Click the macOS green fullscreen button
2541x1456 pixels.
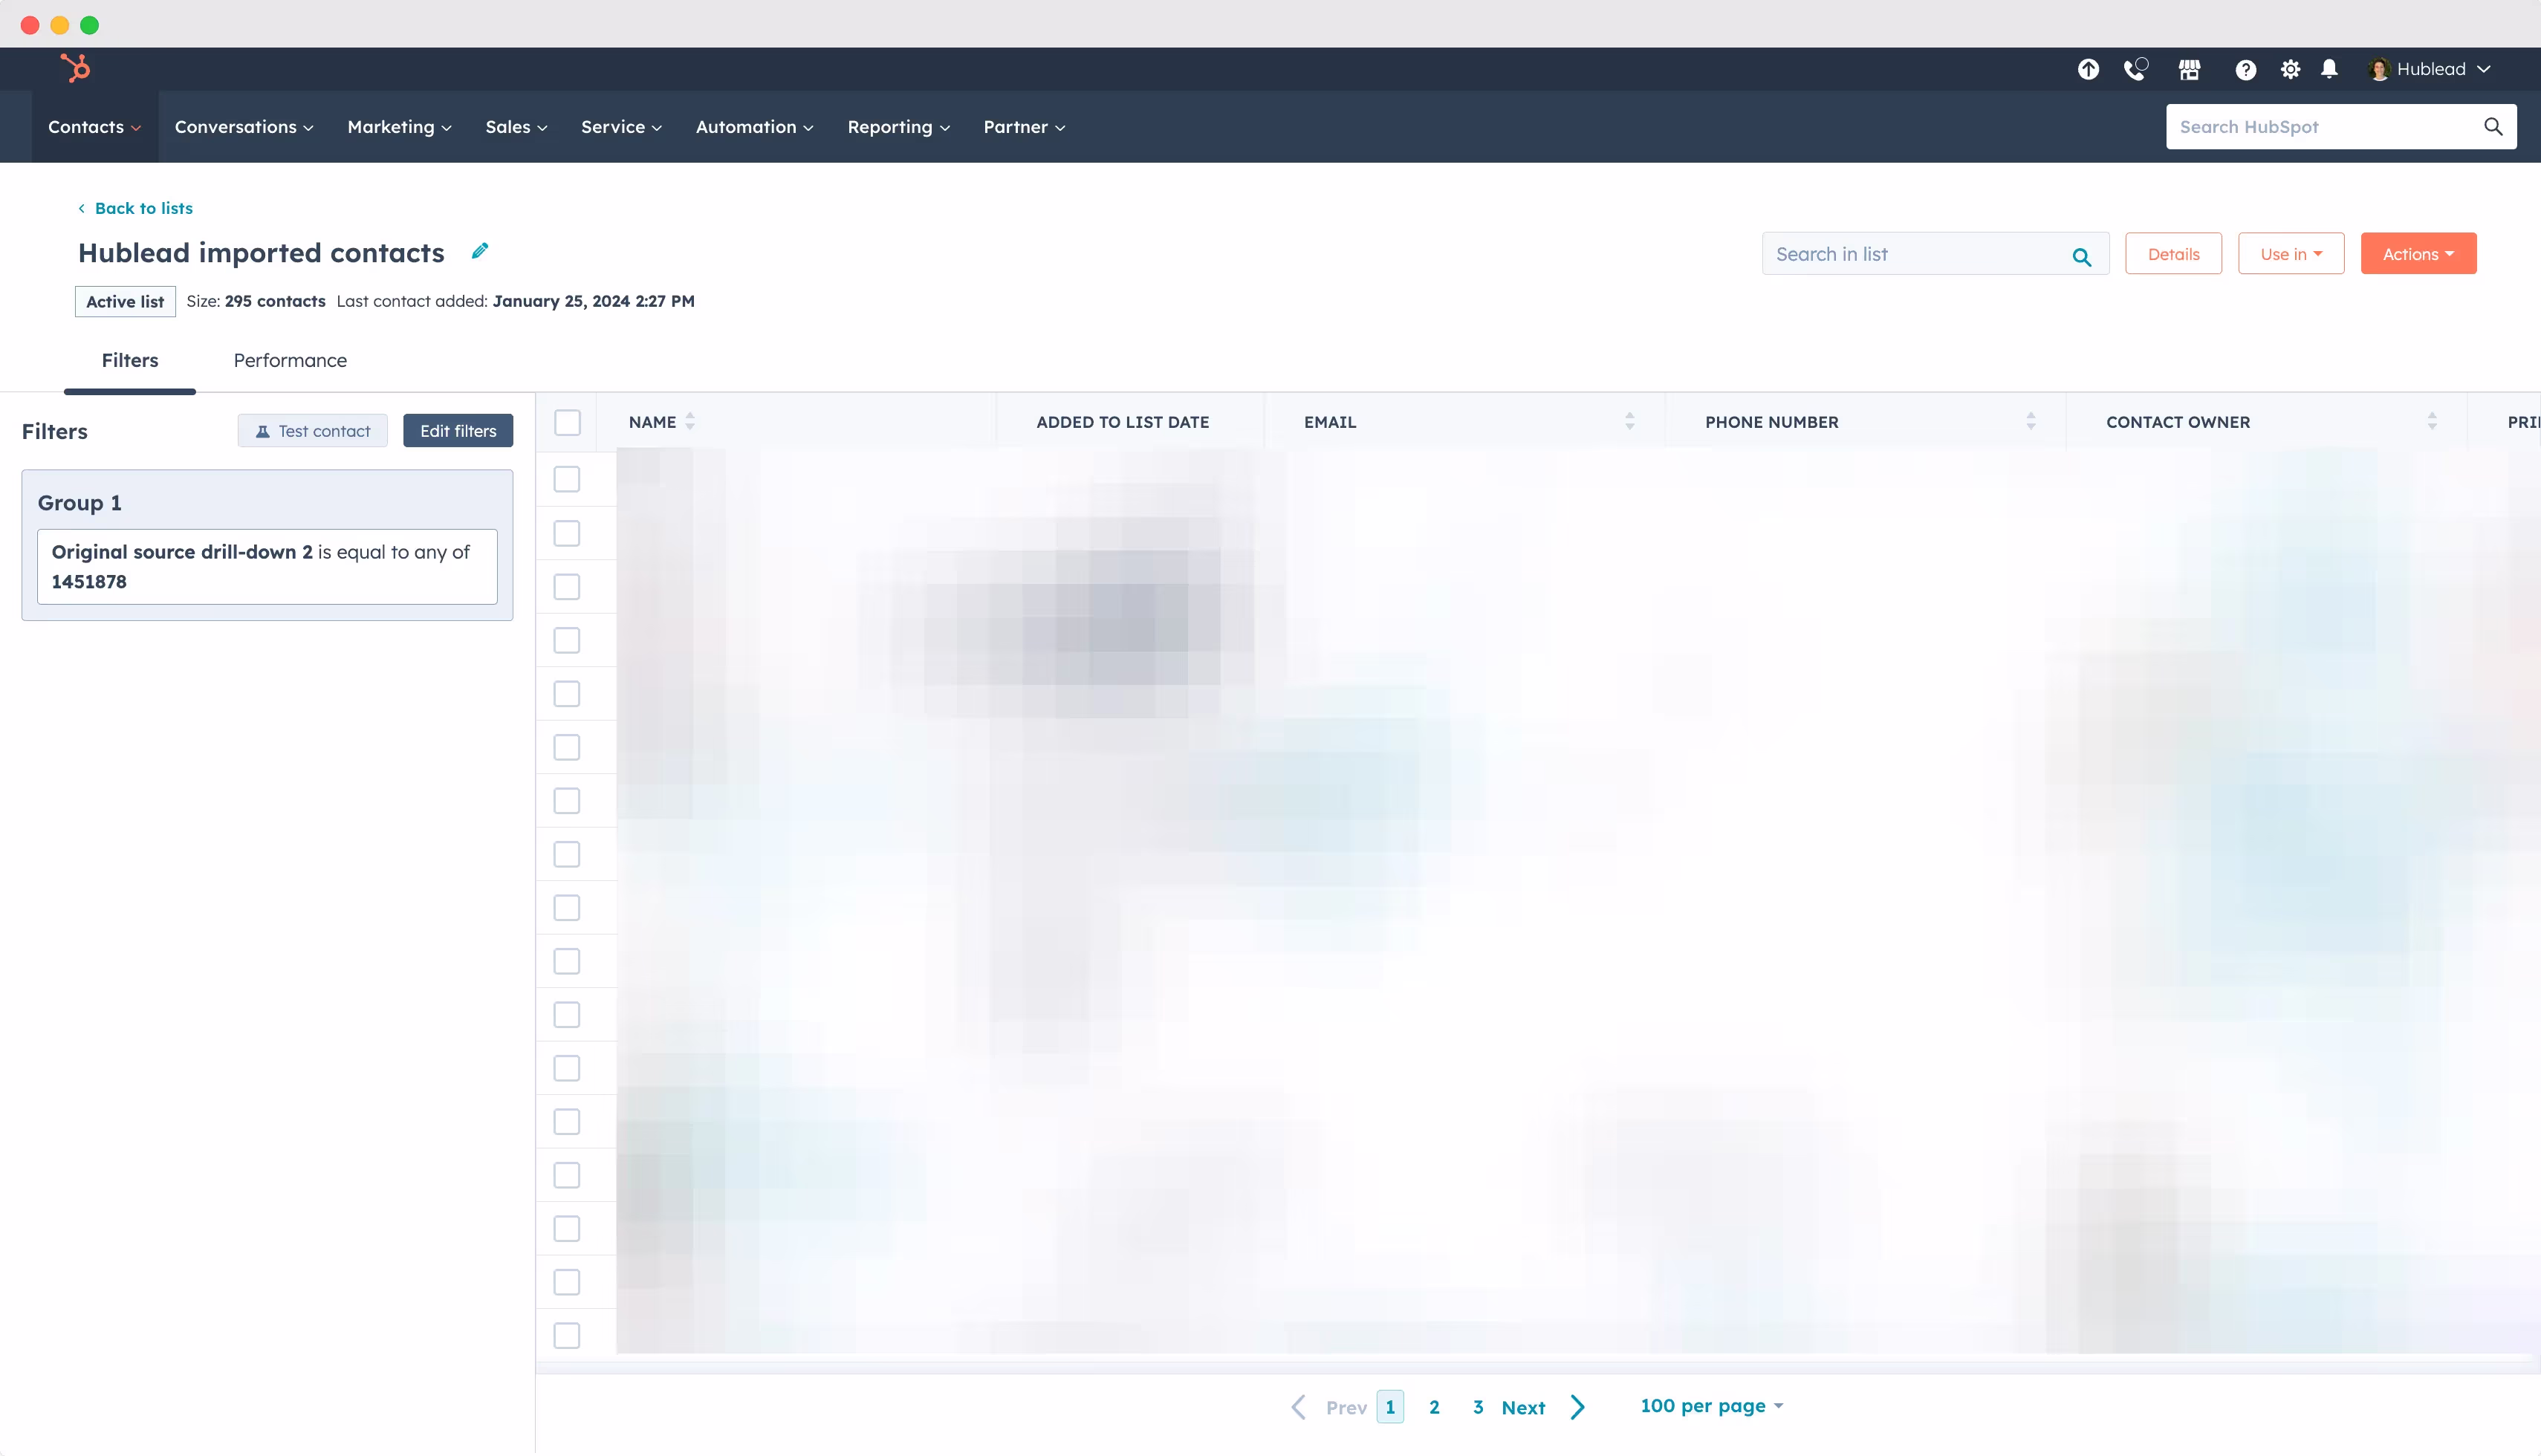tap(89, 25)
